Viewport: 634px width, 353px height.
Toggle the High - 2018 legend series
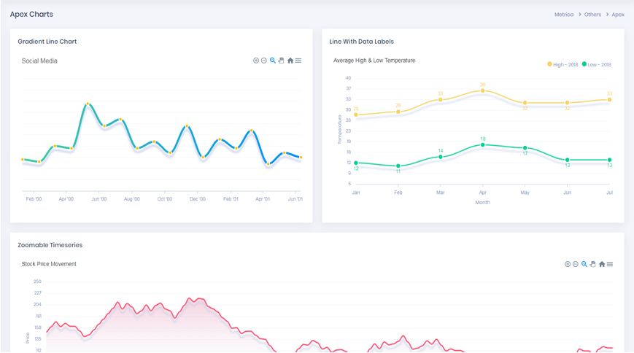pyautogui.click(x=563, y=65)
